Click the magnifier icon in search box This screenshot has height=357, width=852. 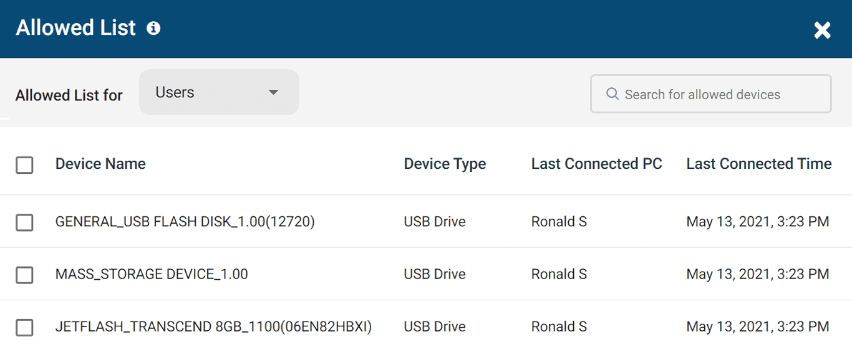pos(612,94)
